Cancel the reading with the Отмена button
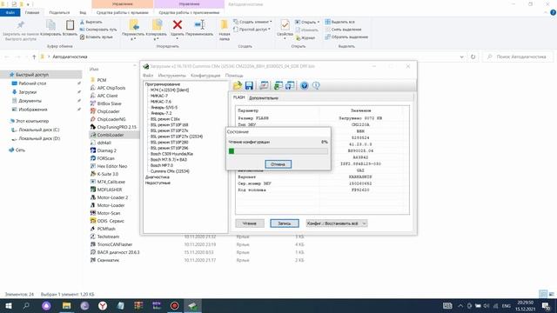Viewport: 557px width, 313px height. (x=278, y=164)
